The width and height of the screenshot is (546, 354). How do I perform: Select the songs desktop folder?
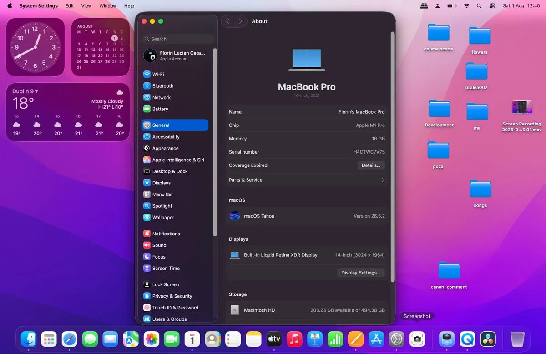[480, 194]
